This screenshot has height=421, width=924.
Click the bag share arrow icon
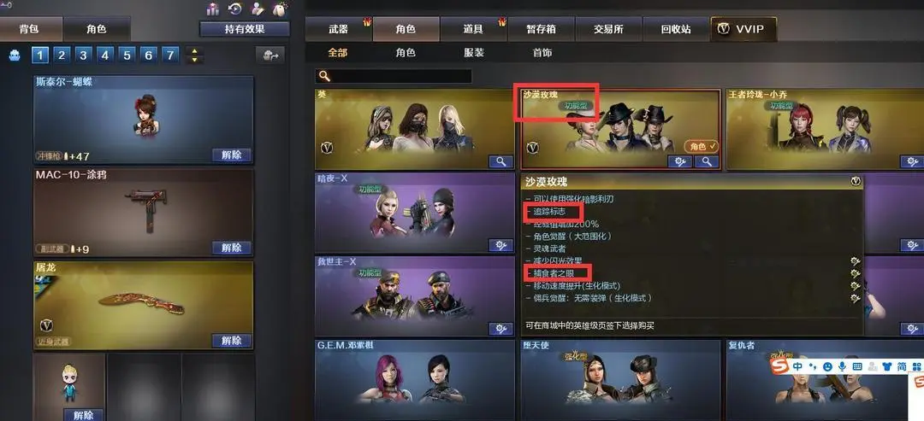click(270, 56)
